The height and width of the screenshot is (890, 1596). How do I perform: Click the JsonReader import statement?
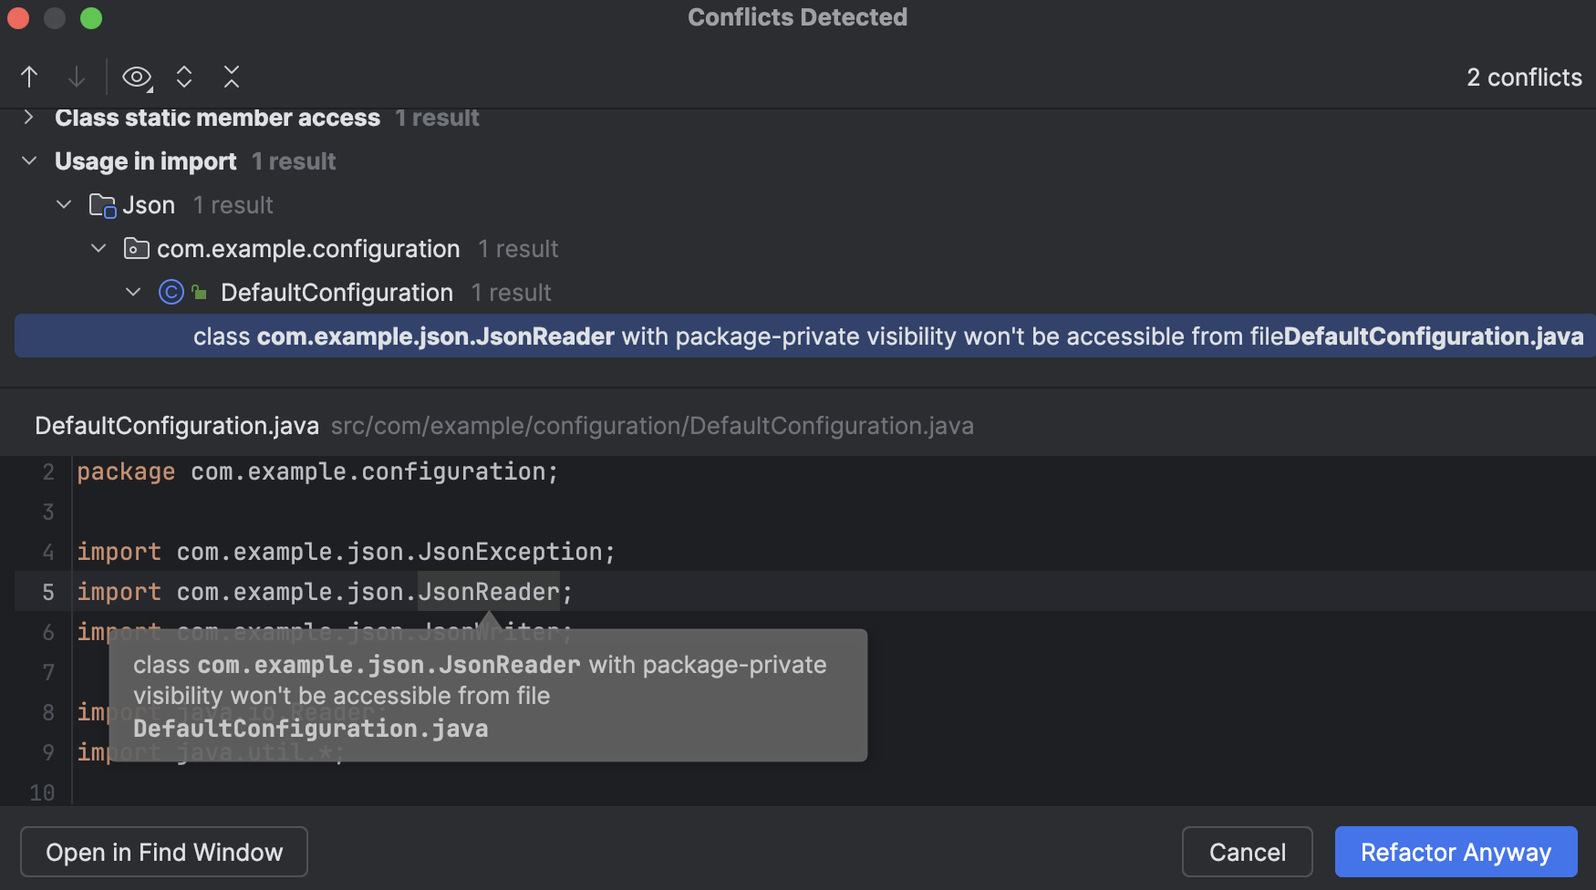click(x=324, y=591)
